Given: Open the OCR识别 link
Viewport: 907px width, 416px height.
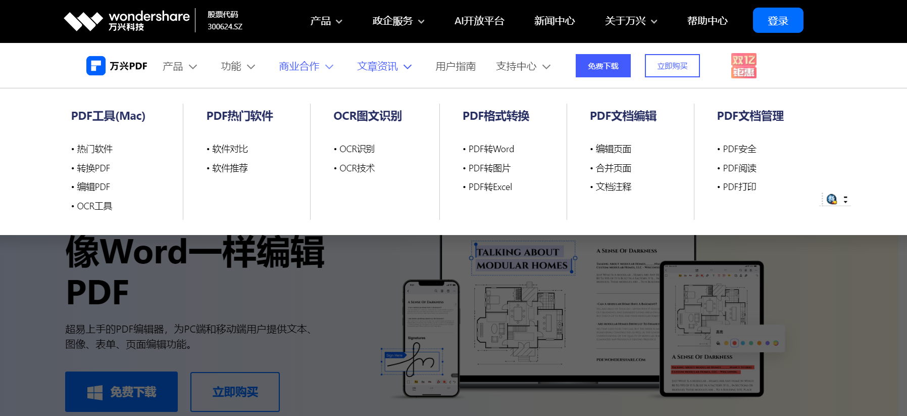Looking at the screenshot, I should pos(357,149).
